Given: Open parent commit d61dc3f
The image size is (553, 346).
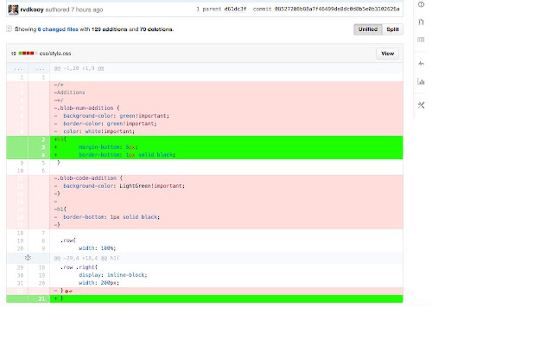Looking at the screenshot, I should (x=235, y=9).
